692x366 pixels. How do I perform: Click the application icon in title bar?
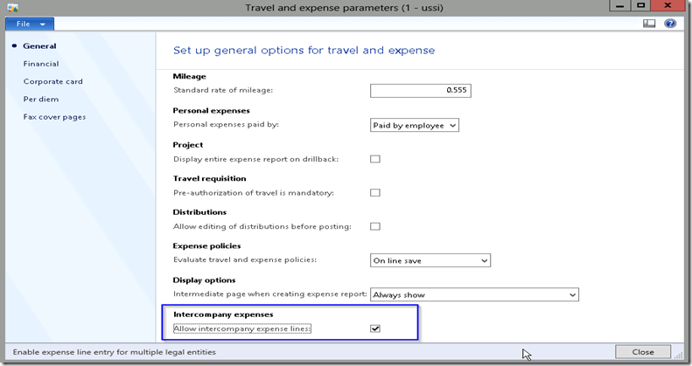click(x=13, y=8)
